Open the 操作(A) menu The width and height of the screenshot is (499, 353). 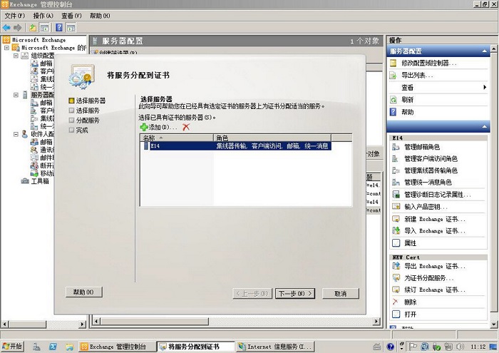43,16
